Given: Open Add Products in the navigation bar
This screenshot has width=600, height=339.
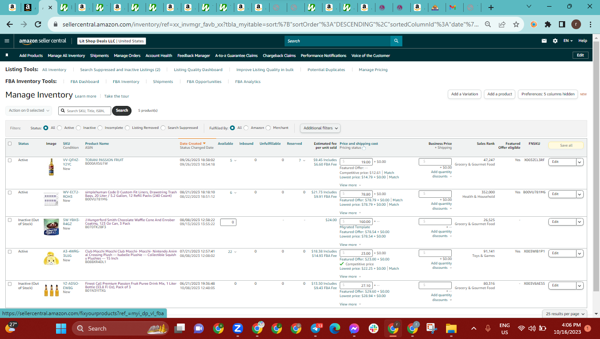Looking at the screenshot, I should [31, 56].
